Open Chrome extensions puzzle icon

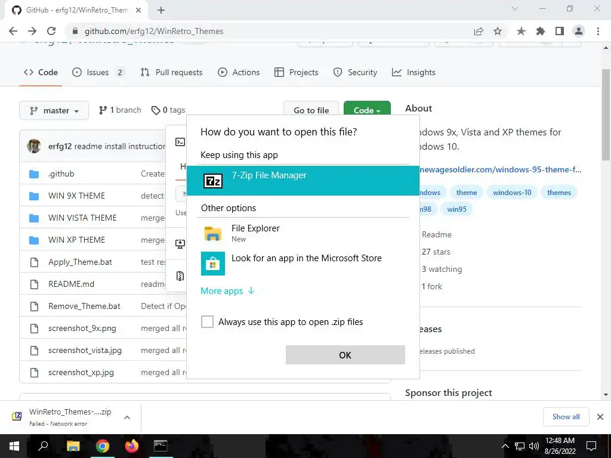(541, 31)
